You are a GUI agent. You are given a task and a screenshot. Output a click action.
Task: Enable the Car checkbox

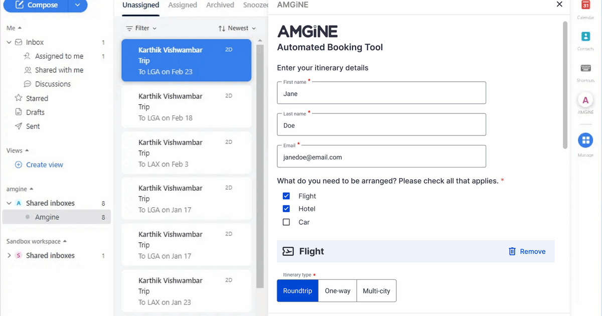[x=286, y=222]
